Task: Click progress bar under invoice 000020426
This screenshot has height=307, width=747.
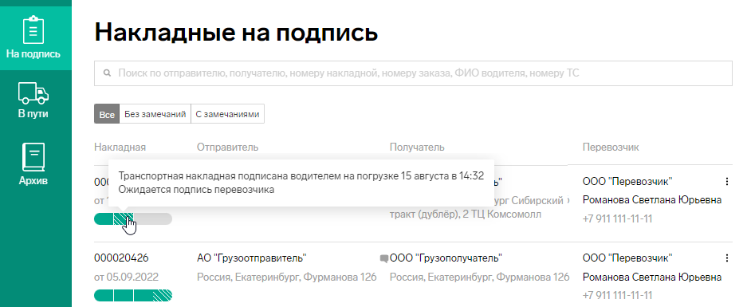Action: [x=133, y=296]
